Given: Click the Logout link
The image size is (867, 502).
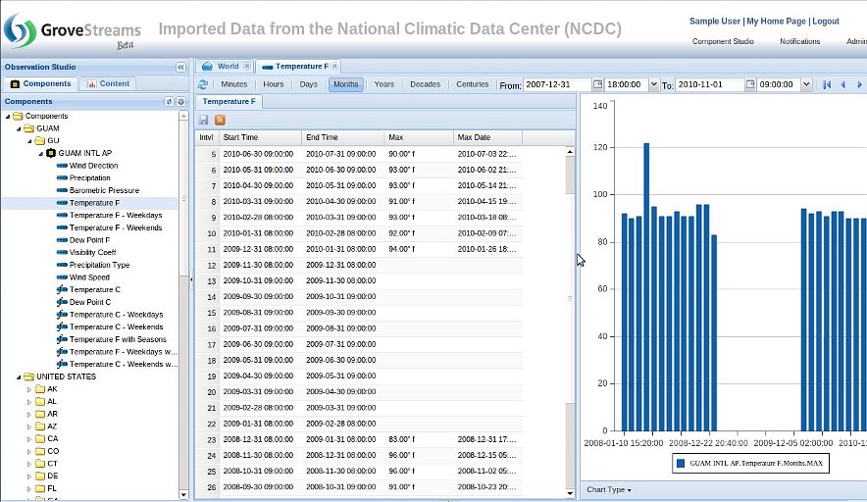Looking at the screenshot, I should 826,21.
